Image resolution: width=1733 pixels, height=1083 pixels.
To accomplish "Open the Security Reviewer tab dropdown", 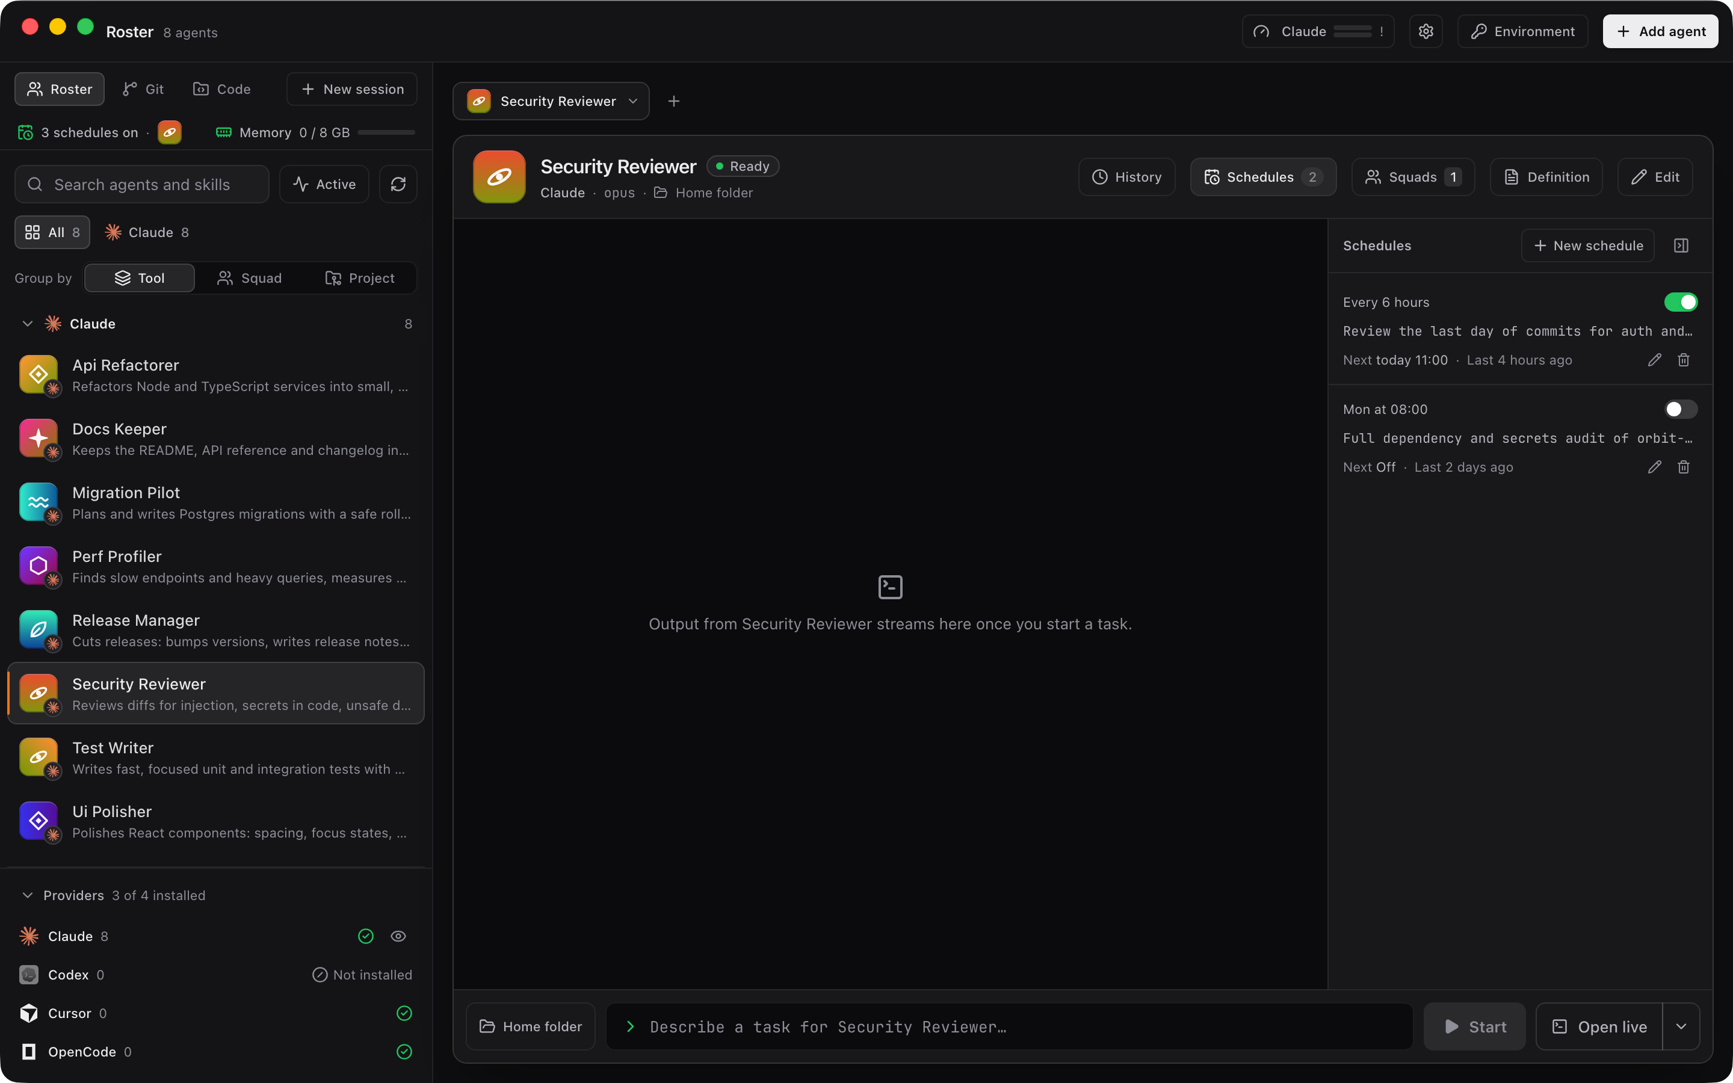I will (632, 101).
